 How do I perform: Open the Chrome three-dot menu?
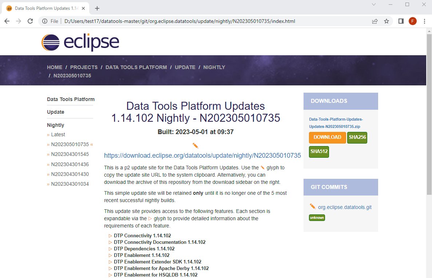click(x=424, y=21)
